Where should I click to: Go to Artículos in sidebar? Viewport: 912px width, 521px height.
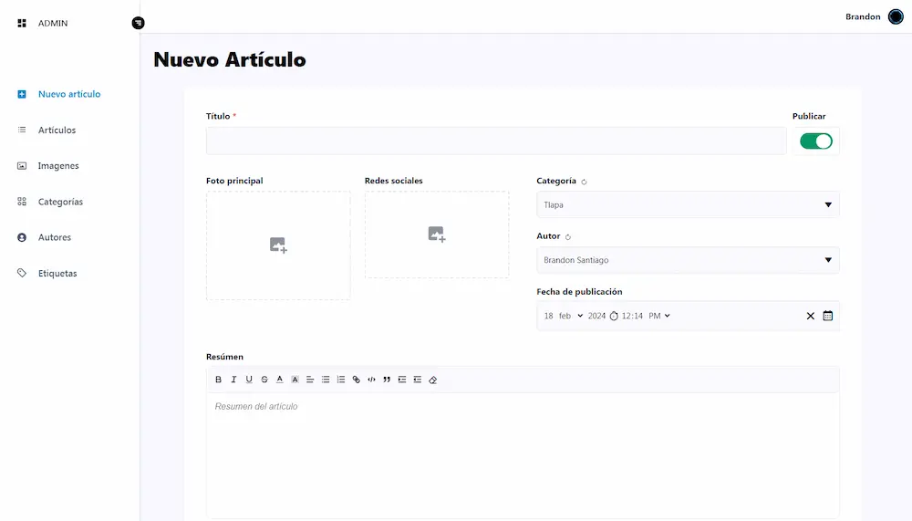[57, 130]
